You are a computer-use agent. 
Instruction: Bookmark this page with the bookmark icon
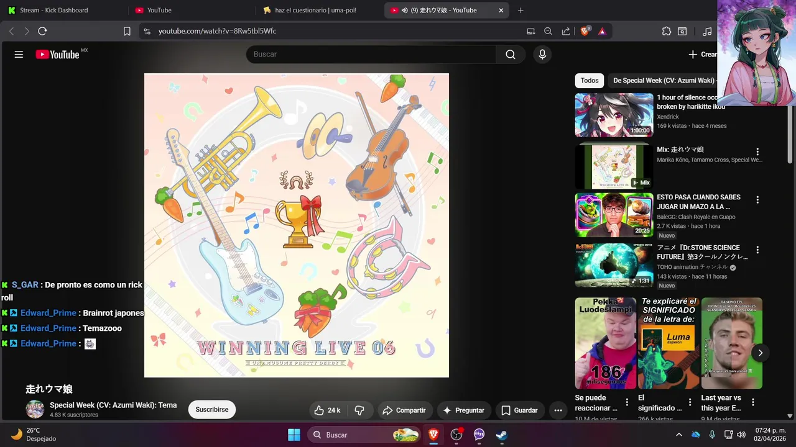coord(127,31)
